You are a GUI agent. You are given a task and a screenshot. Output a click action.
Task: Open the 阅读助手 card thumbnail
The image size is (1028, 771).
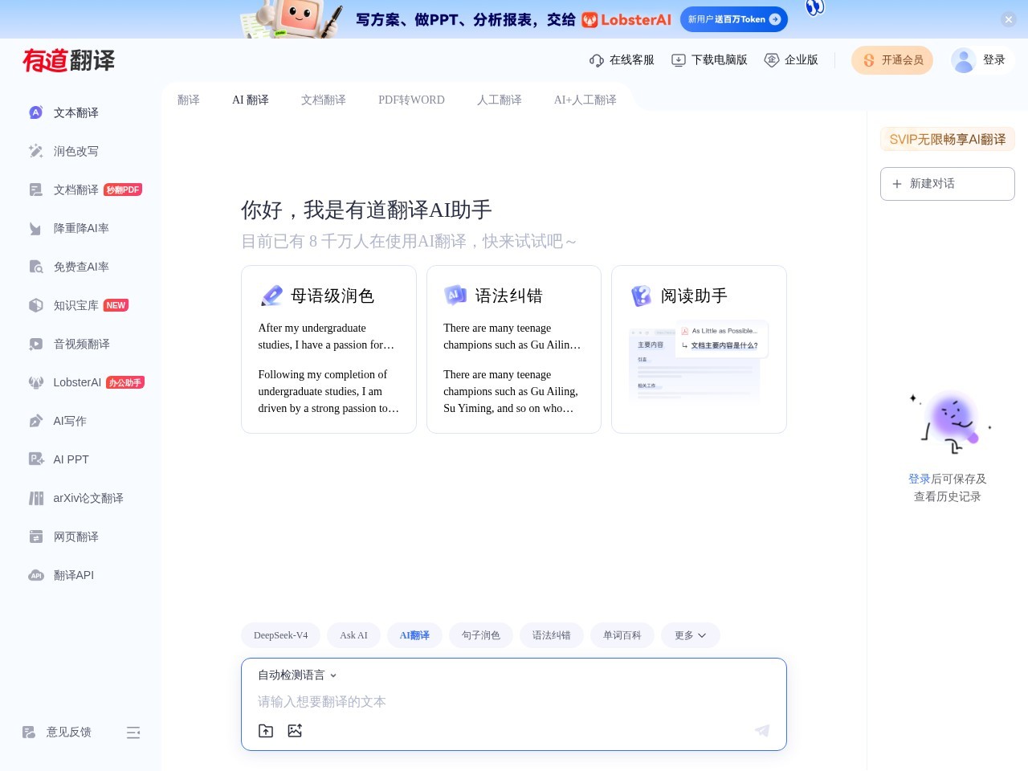point(699,361)
